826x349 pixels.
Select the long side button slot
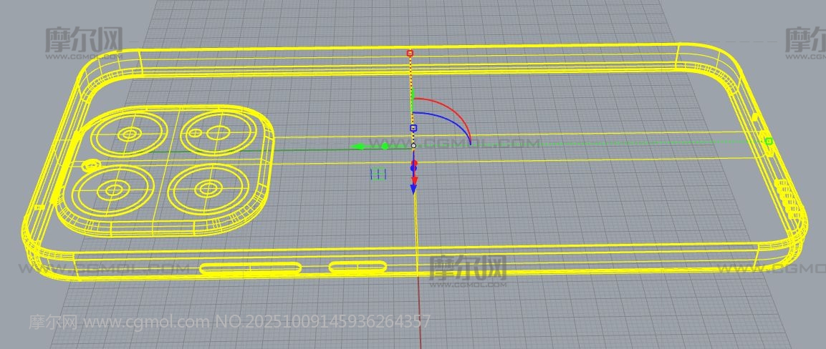(250, 268)
